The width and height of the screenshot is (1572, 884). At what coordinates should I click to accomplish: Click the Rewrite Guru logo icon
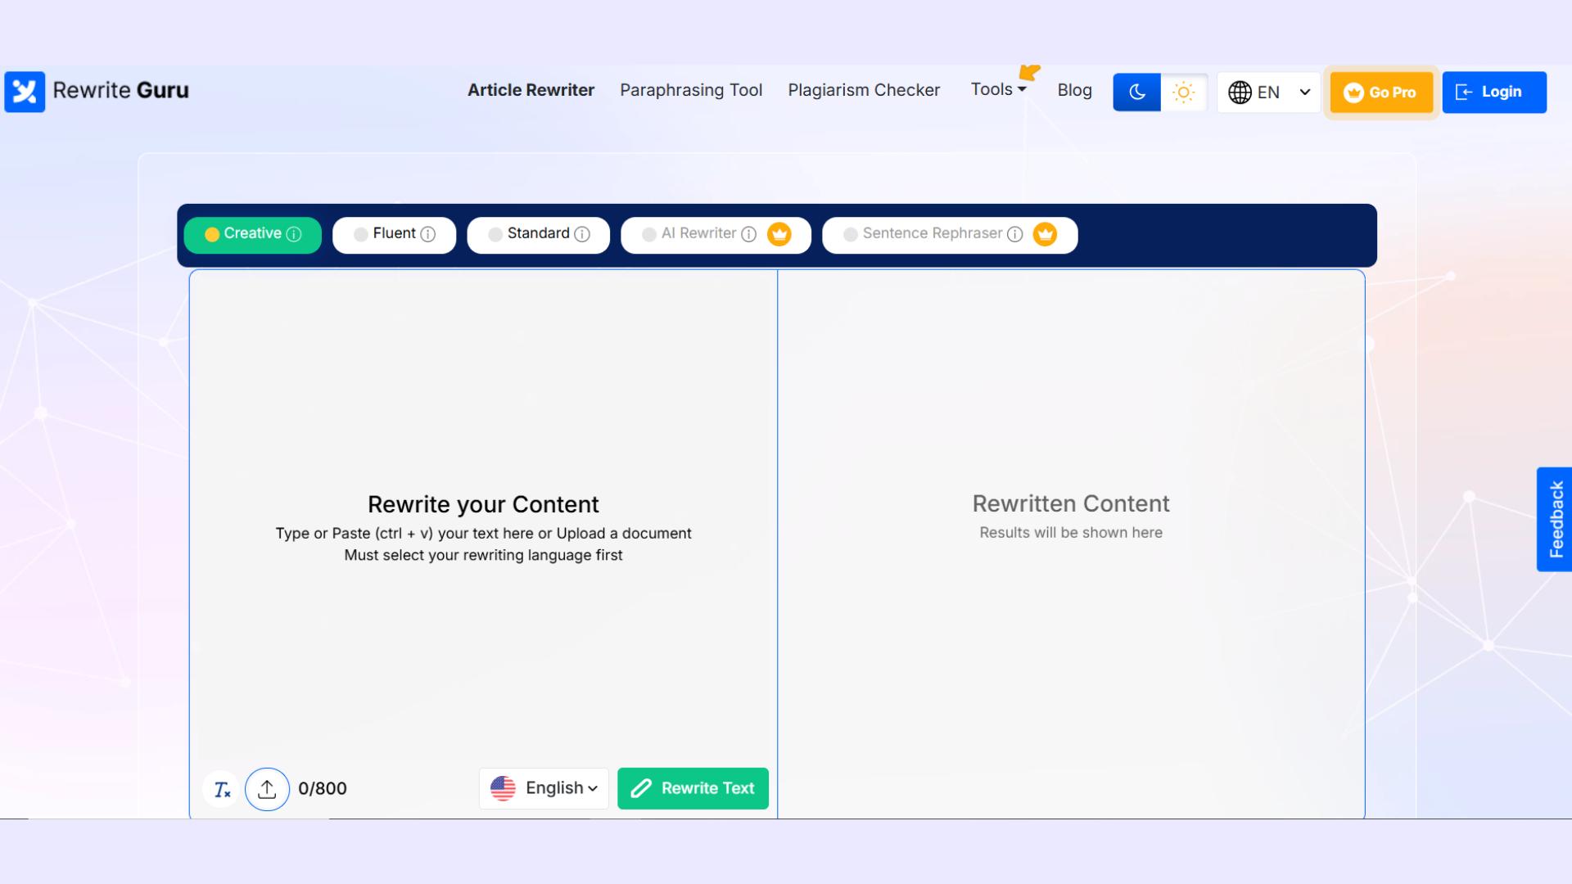click(25, 92)
